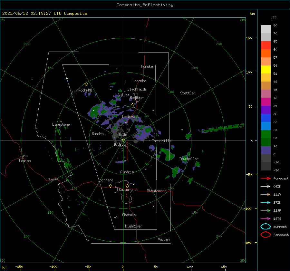Click the Stettler city label
The width and height of the screenshot is (290, 271).
188,93
